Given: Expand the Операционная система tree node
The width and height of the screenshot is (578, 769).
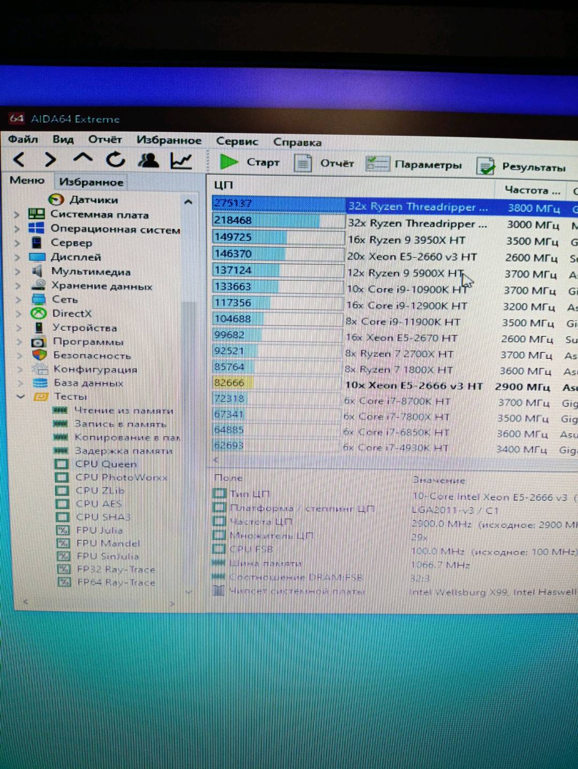Looking at the screenshot, I should 17,229.
